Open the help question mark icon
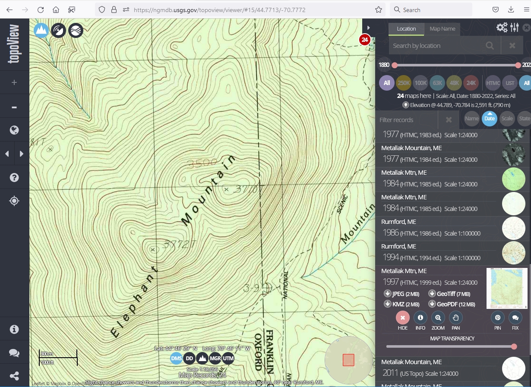This screenshot has height=387, width=531. coord(14,177)
